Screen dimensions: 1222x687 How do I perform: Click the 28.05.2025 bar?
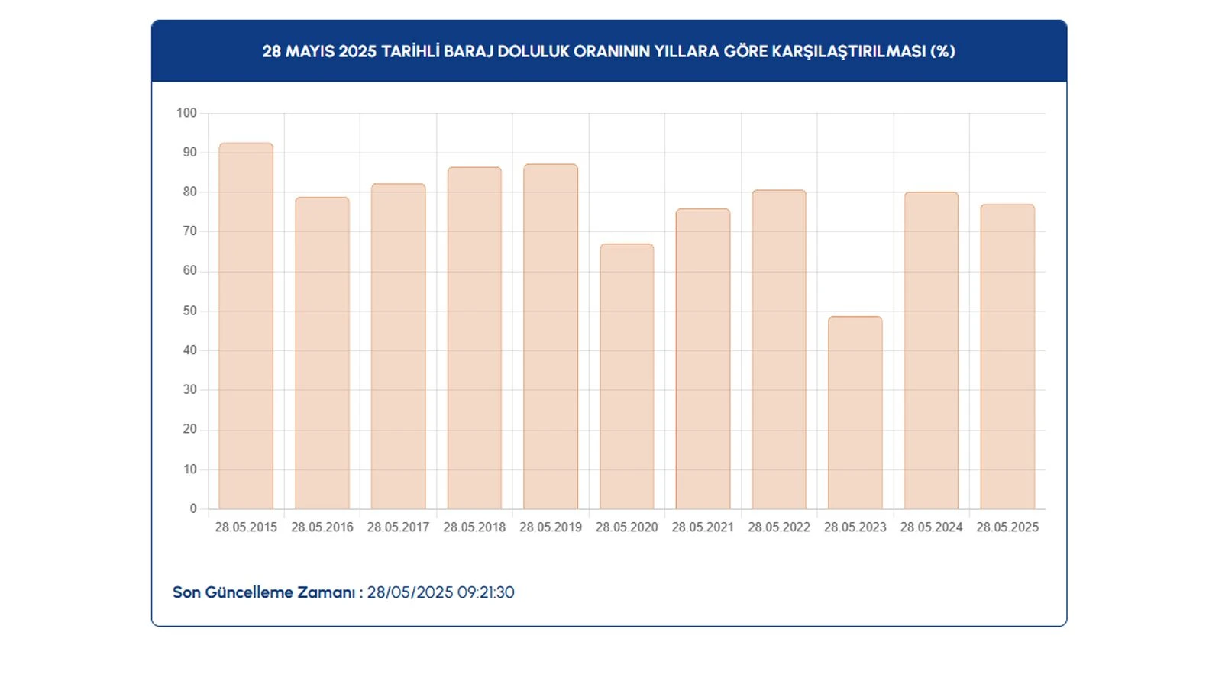pyautogui.click(x=1007, y=357)
